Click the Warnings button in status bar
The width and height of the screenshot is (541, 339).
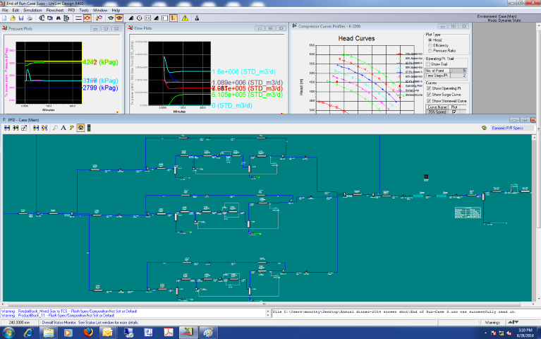click(493, 323)
